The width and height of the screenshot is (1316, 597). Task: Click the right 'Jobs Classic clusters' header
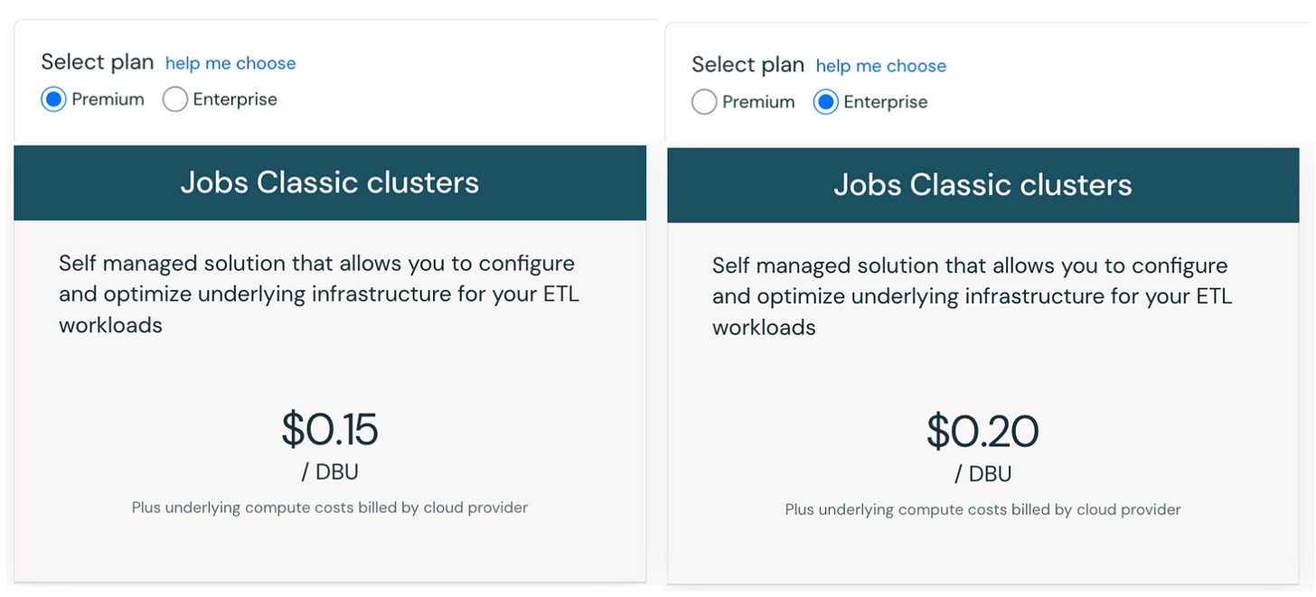982,185
